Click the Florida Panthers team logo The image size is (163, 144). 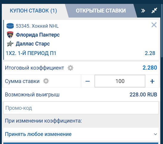click(x=10, y=35)
